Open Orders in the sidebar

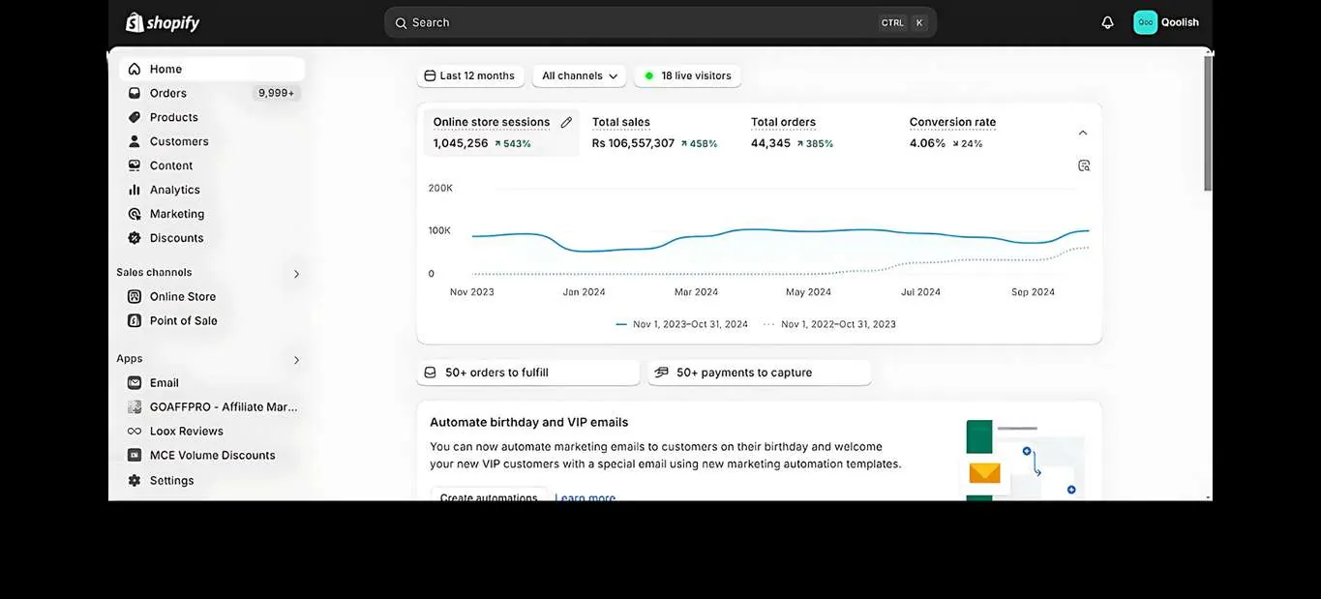(212, 93)
